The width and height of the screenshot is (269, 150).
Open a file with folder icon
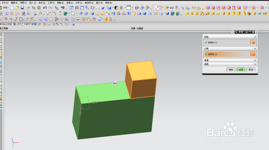coord(17,8)
